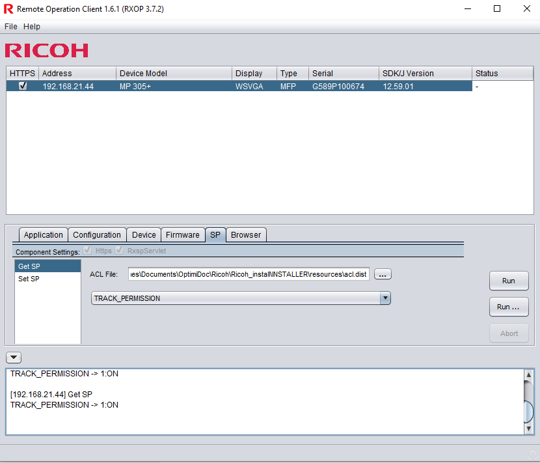Click the log scrollbar down arrow

(529, 428)
